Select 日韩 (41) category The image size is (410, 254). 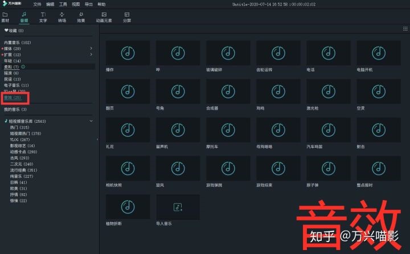(x=19, y=182)
